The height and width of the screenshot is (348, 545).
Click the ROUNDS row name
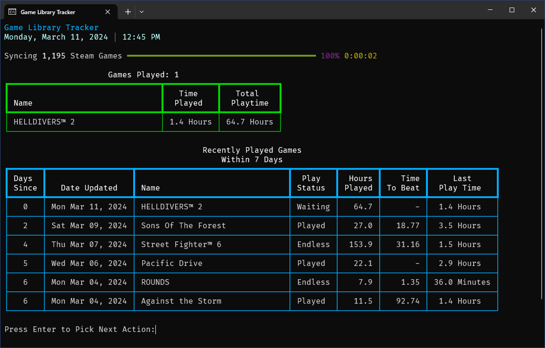tap(155, 282)
